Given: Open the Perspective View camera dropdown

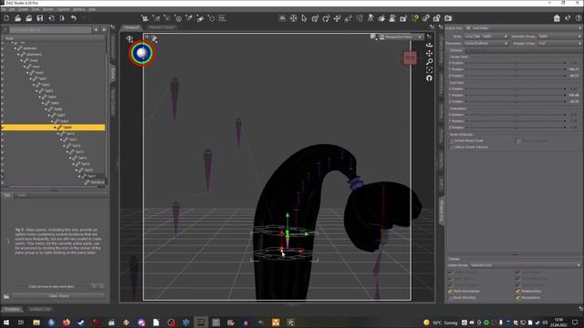Looking at the screenshot, I should (401, 36).
